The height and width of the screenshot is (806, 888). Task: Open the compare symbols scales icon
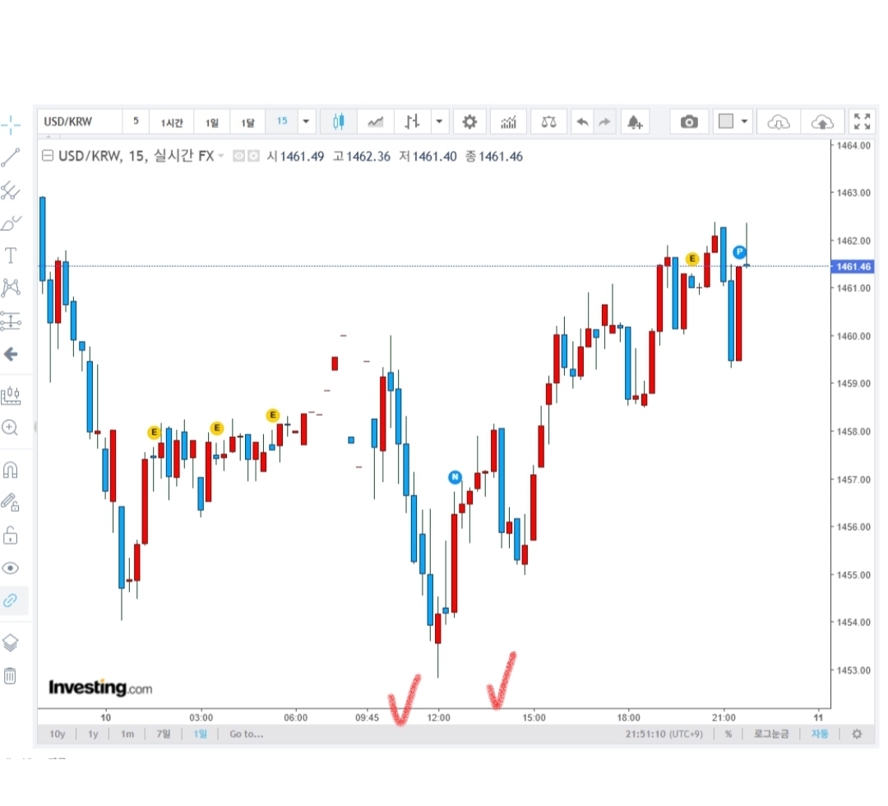tap(548, 122)
